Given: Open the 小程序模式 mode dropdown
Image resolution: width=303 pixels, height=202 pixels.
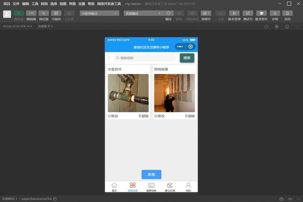Looking at the screenshot, I should (99, 13).
